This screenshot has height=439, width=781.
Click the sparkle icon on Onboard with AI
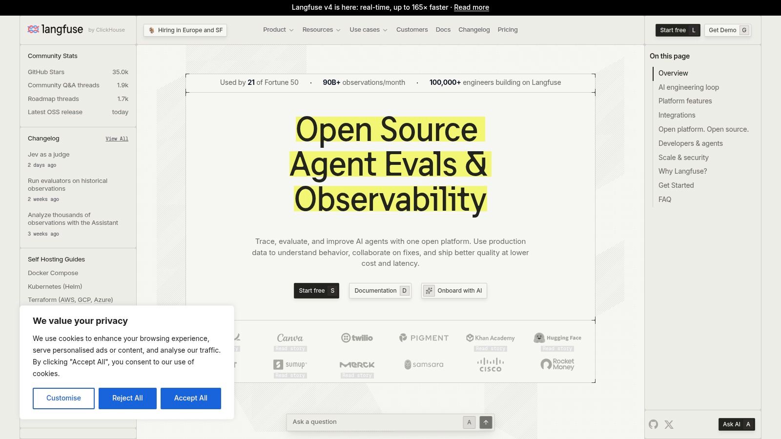coord(429,291)
